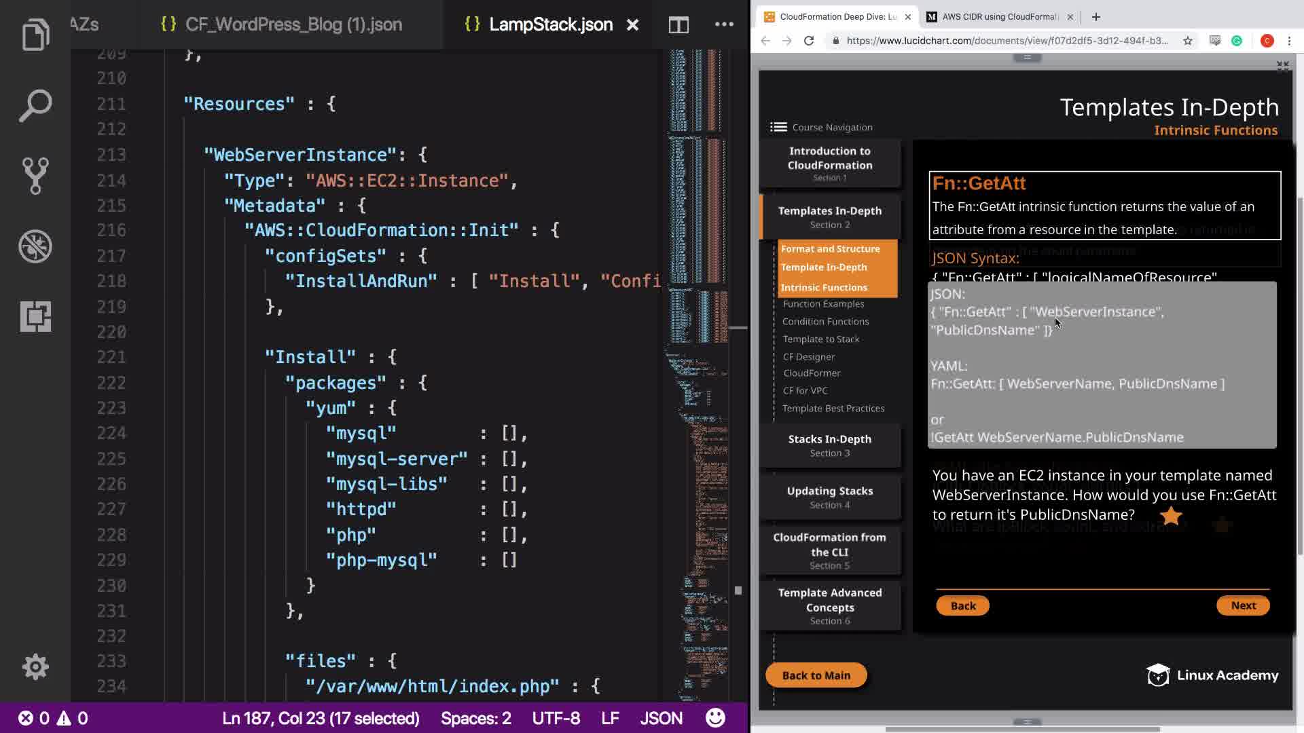Click the Back to Main button

click(x=816, y=675)
